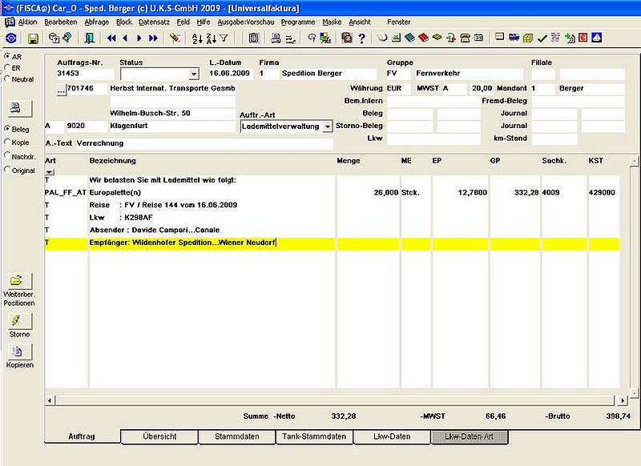Click the Kopieren button
This screenshot has height=466, width=641.
pos(19,352)
